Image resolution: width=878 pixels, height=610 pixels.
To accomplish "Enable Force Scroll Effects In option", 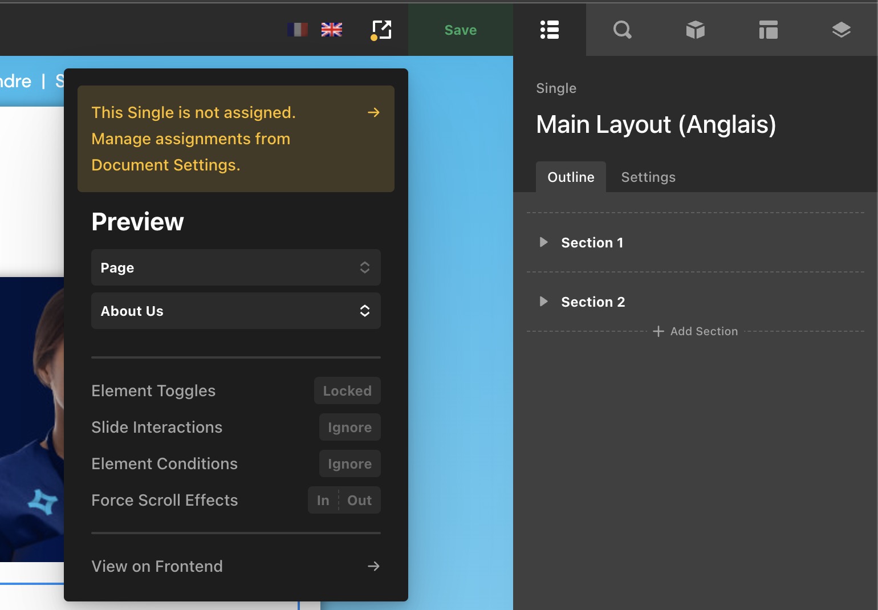I will pos(323,501).
